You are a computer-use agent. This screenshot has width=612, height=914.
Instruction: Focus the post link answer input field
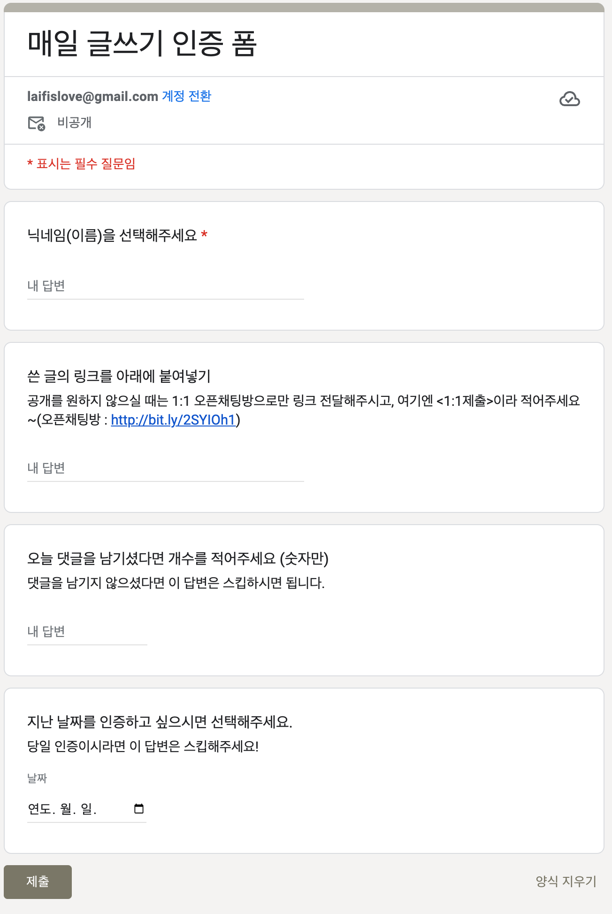click(166, 468)
